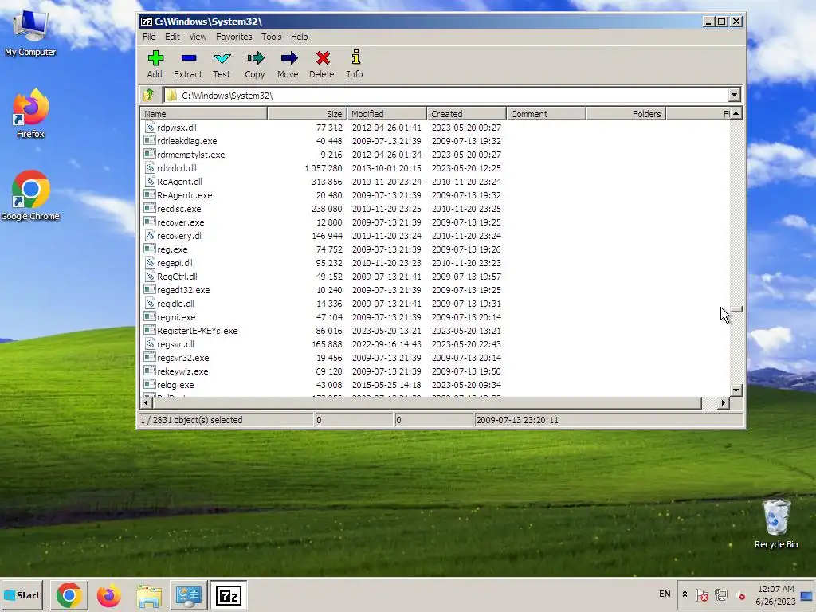Click the EN language indicator
The height and width of the screenshot is (612, 816).
(665, 594)
